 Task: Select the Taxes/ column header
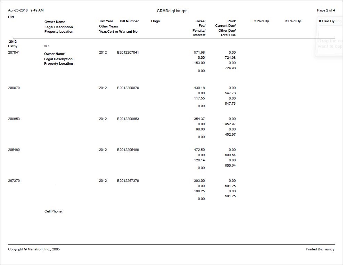tap(200, 21)
